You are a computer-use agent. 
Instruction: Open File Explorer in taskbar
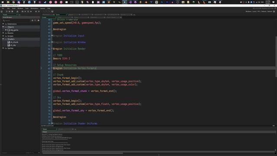(8, 2)
